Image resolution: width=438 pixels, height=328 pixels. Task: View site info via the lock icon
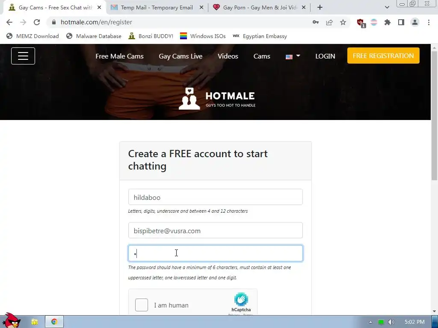pyautogui.click(x=54, y=22)
